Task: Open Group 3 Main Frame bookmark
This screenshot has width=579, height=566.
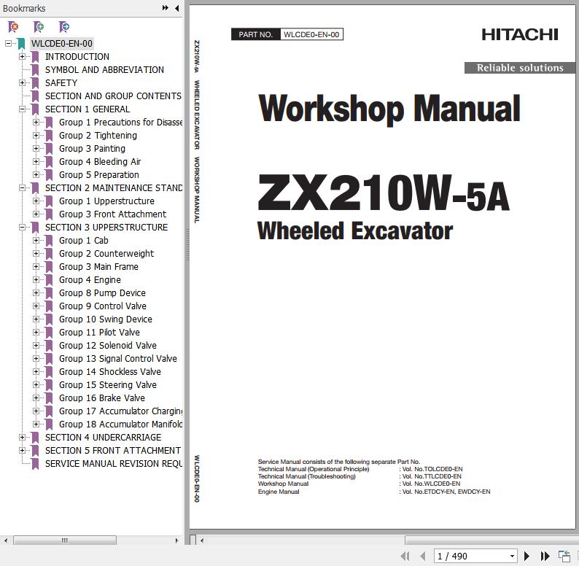Action: click(98, 266)
